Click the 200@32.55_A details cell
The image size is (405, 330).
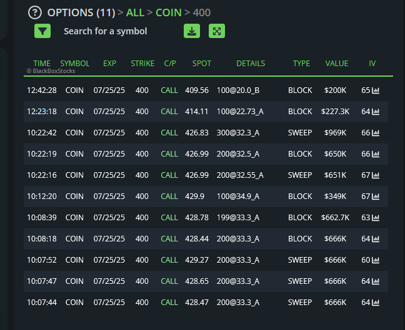coord(240,175)
